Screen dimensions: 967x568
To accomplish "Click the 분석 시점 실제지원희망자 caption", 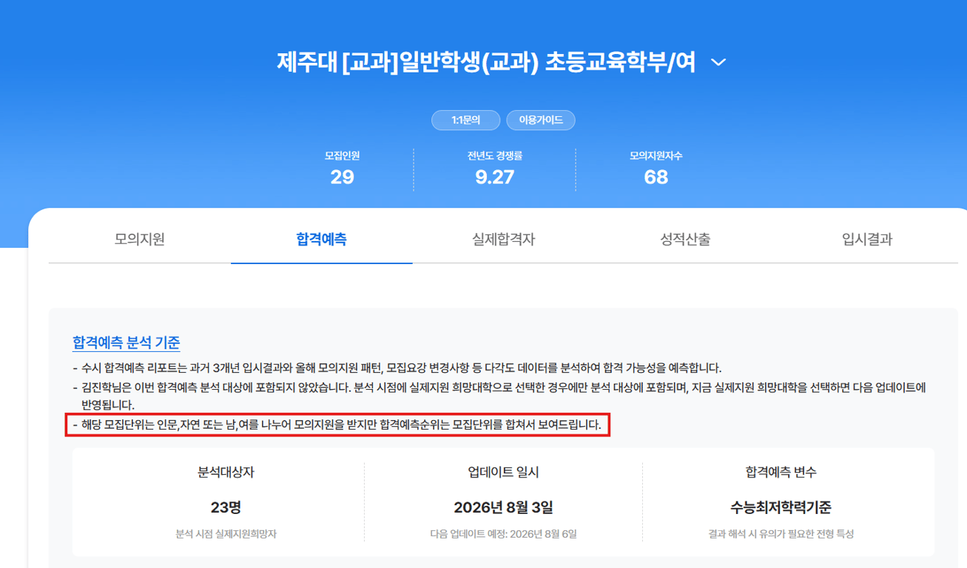I will click(226, 534).
